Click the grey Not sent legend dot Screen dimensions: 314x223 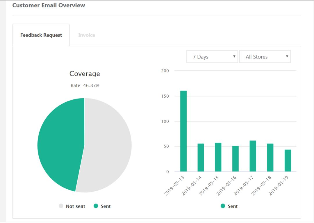[x=61, y=206]
